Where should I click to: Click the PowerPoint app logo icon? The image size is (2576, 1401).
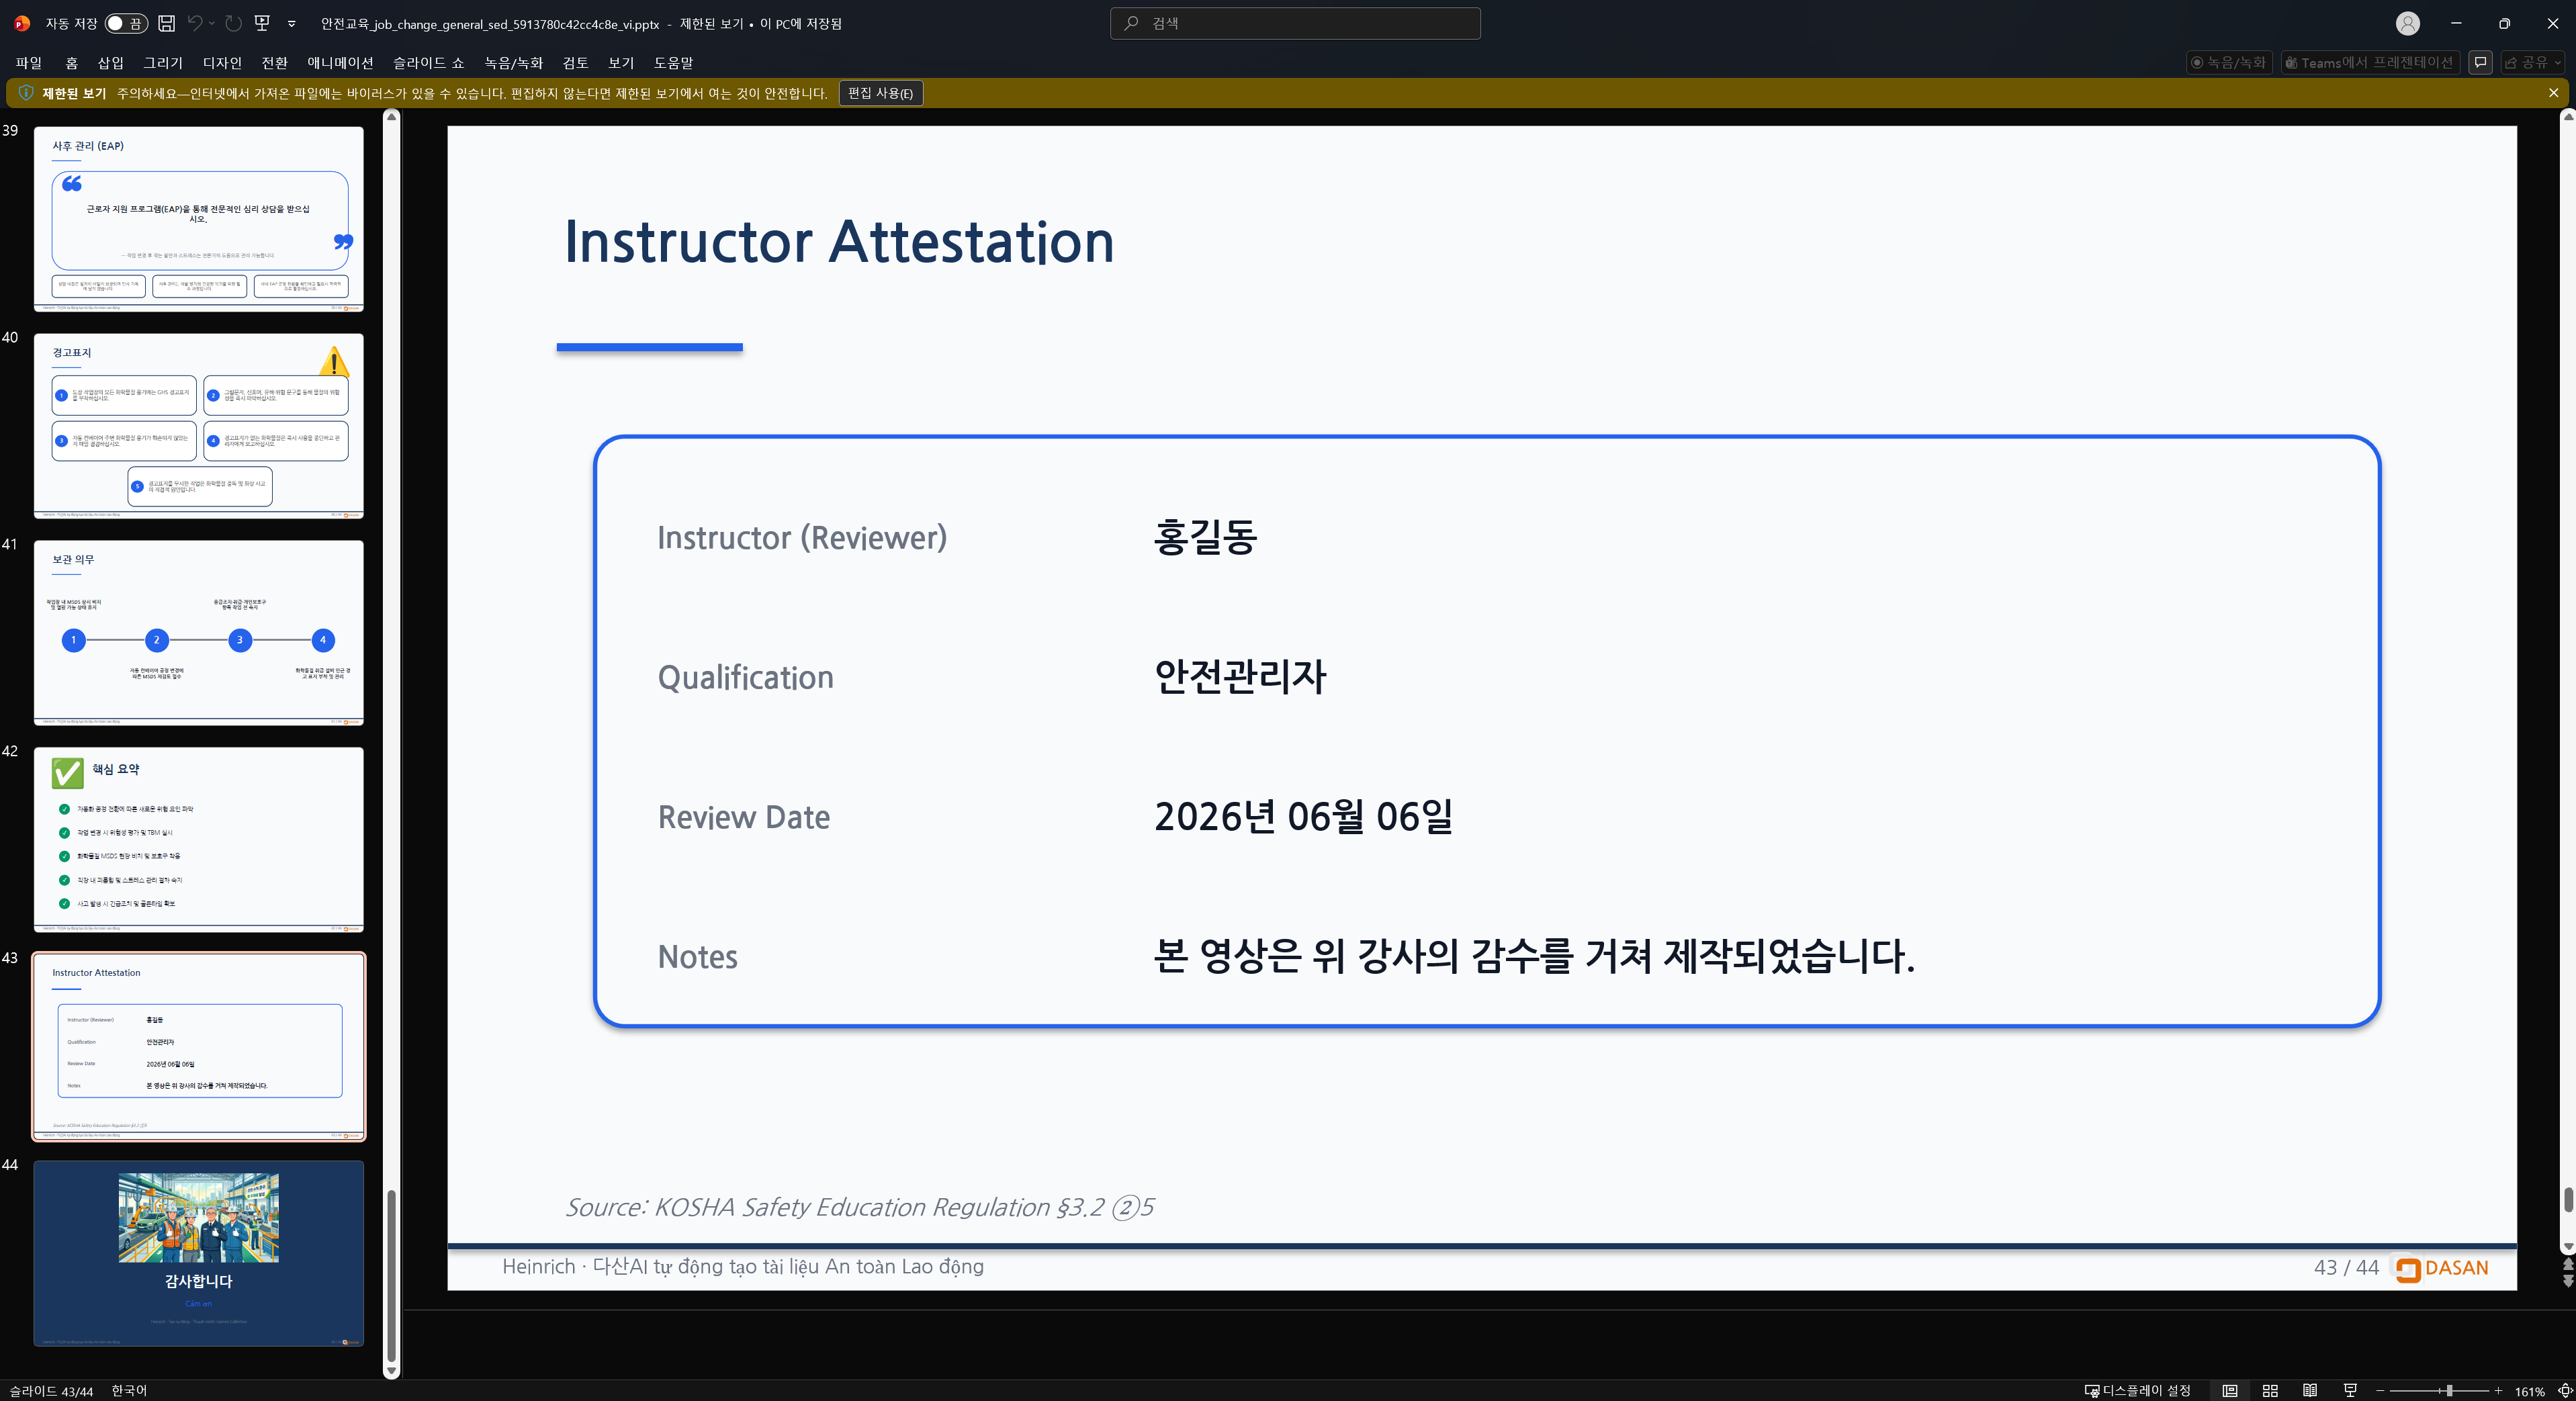point(22,23)
